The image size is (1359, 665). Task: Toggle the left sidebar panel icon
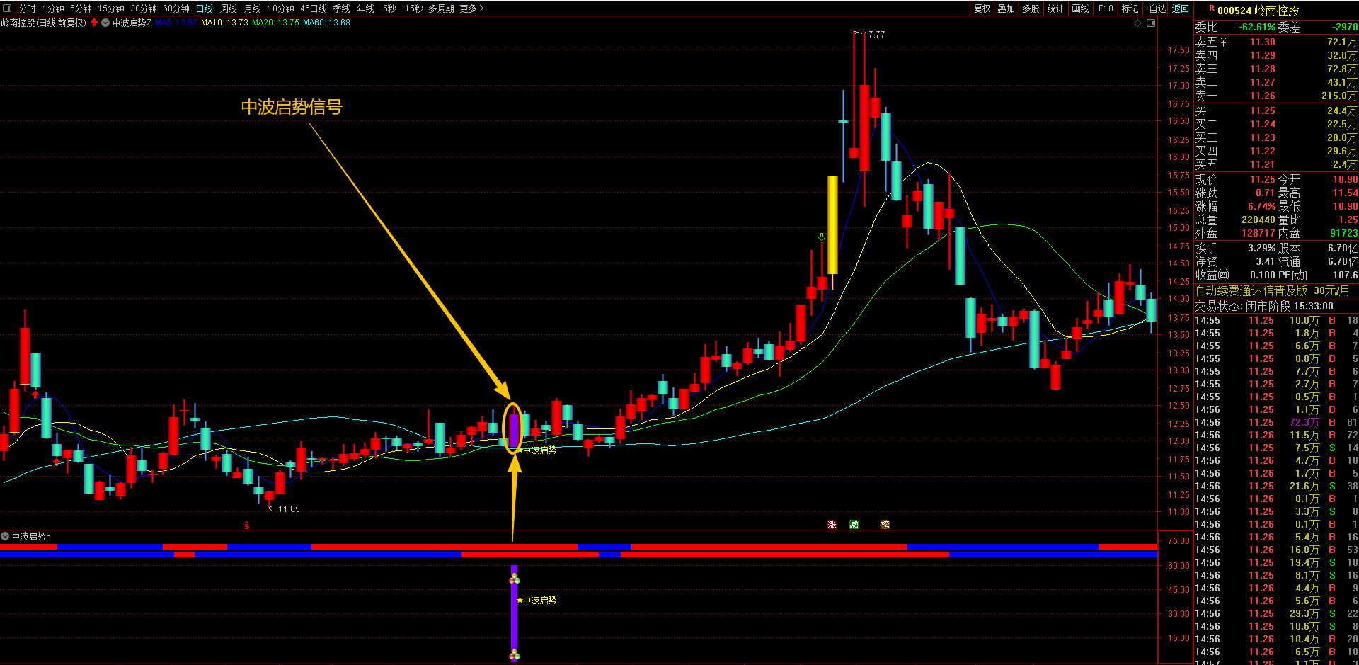[x=7, y=8]
